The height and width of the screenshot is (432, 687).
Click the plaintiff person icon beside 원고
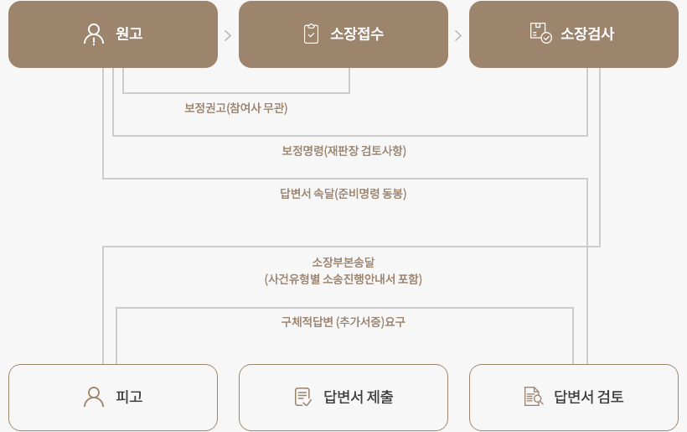point(93,34)
